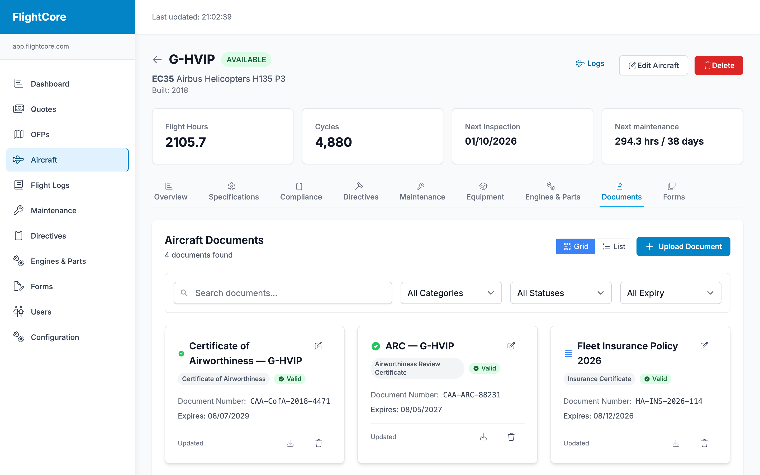Viewport: 760px width, 475px height.
Task: Click document number HA-INS-2026-114
Action: pos(669,401)
